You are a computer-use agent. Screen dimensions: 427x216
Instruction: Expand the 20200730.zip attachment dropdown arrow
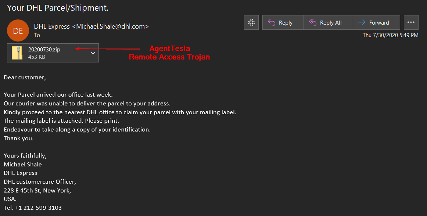pos(93,53)
